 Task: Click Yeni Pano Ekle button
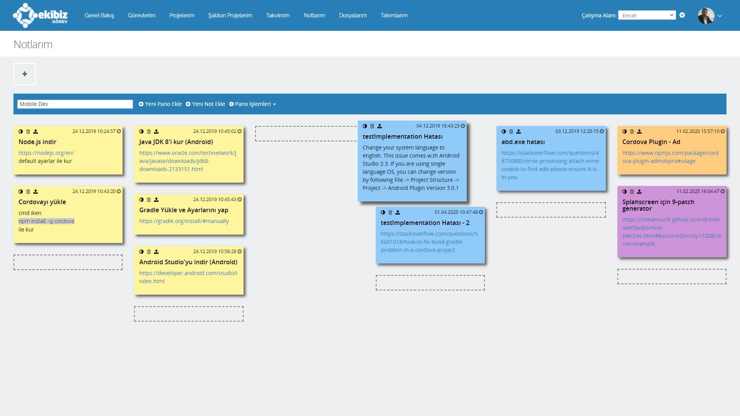[x=160, y=104]
